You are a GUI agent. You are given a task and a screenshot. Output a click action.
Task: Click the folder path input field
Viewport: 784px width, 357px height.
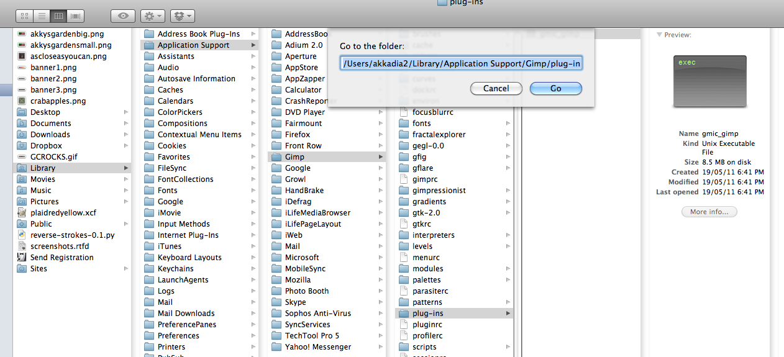[x=461, y=63]
